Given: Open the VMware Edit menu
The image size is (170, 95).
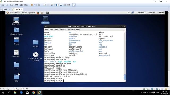Looking at the screenshot, I should click(7, 5).
